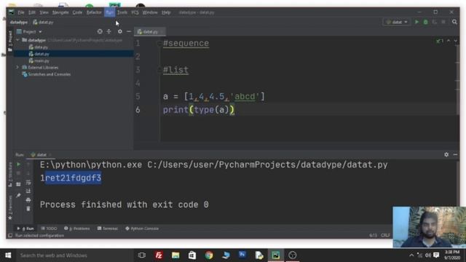The width and height of the screenshot is (466, 262).
Task: Collapse the datadype project root folder
Action: [17, 40]
